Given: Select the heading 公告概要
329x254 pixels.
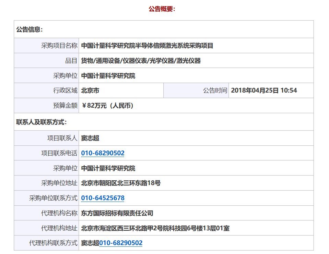Looking at the screenshot, I should [x=162, y=9].
